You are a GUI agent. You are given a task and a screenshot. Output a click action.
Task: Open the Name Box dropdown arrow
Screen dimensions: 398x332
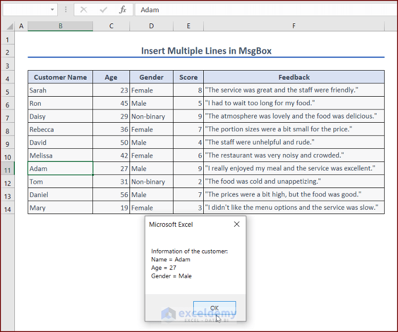(x=53, y=10)
